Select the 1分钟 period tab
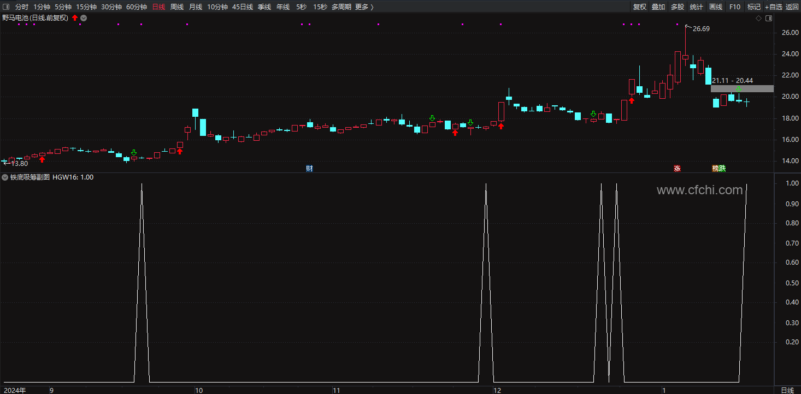801x394 pixels. pos(42,7)
